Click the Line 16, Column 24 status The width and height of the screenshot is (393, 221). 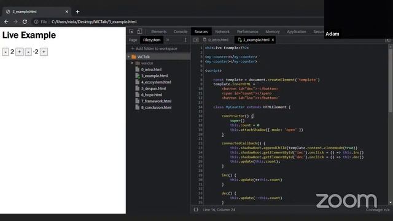pos(219,210)
